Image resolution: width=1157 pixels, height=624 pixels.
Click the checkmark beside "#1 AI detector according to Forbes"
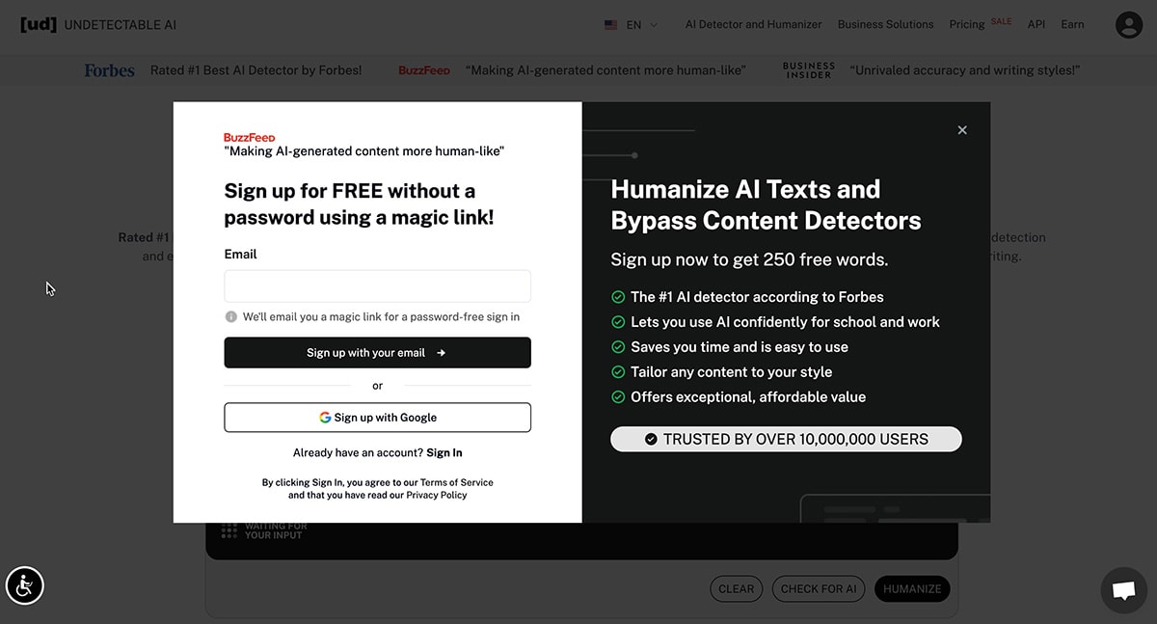click(x=618, y=297)
